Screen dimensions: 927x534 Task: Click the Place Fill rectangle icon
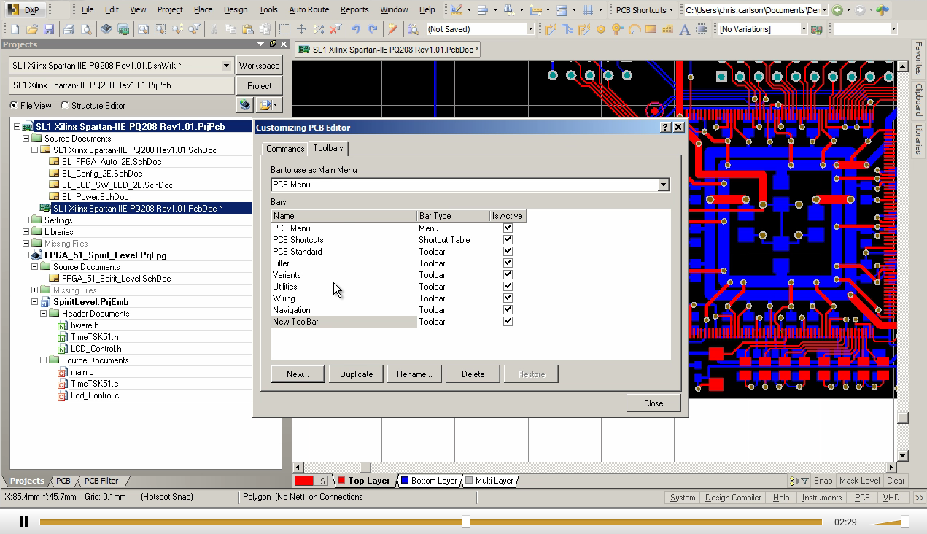[x=651, y=29]
